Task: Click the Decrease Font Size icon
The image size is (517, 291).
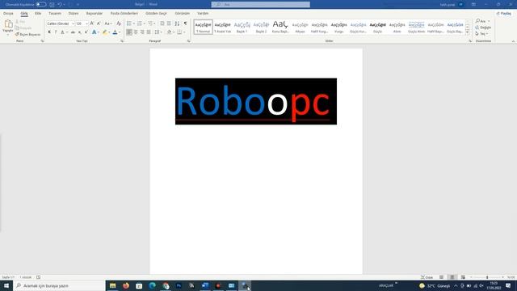Action: (99, 23)
